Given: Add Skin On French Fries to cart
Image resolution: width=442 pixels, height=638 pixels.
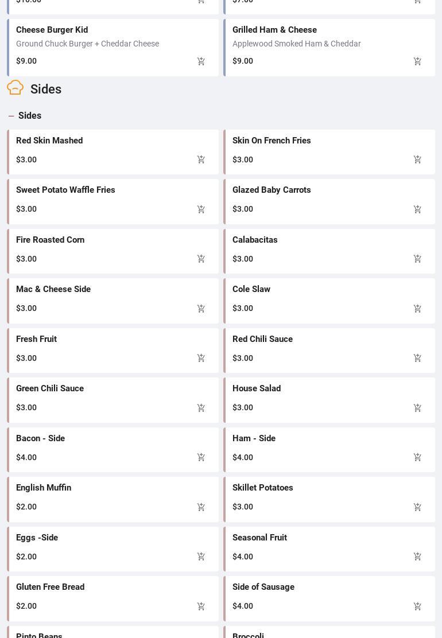Looking at the screenshot, I should point(417,160).
